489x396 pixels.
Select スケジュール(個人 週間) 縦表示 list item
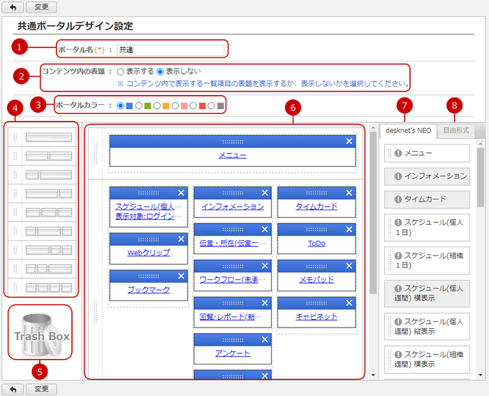coord(427,326)
